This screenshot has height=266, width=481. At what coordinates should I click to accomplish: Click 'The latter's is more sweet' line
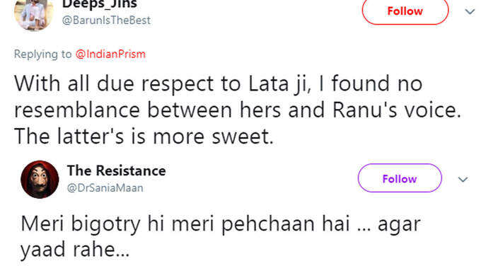tap(144, 137)
